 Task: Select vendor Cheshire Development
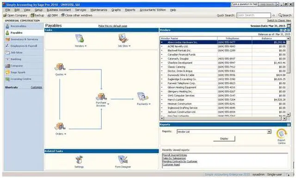180,63
